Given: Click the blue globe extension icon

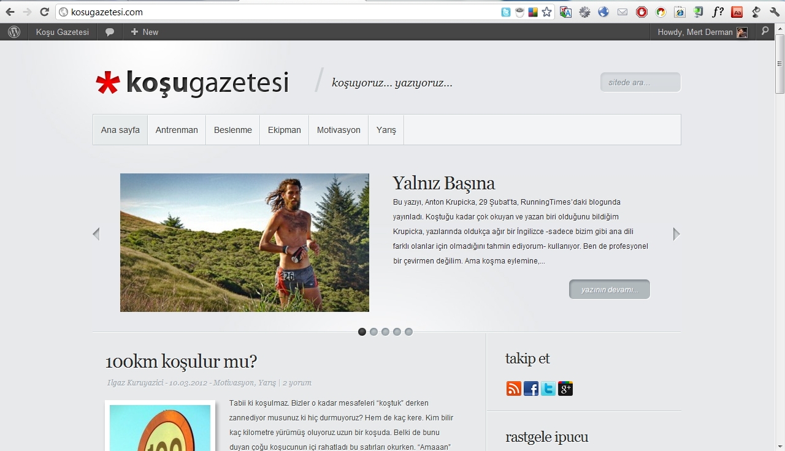Looking at the screenshot, I should coord(603,12).
